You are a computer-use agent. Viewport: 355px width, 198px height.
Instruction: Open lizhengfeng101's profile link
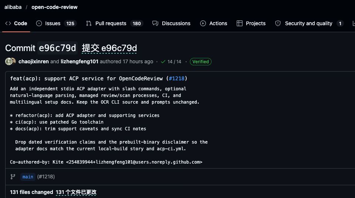coord(80,61)
